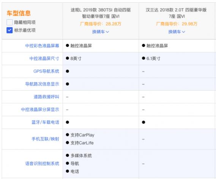
Task: Click the 语音识别控制系统 row label
Action: [x=42, y=163]
